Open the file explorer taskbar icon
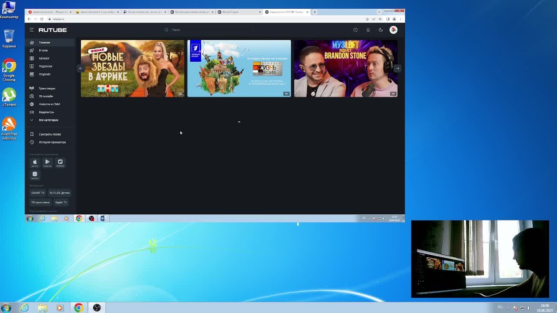 point(42,308)
